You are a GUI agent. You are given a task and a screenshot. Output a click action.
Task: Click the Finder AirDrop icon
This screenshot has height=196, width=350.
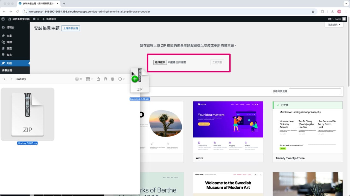coord(105,79)
